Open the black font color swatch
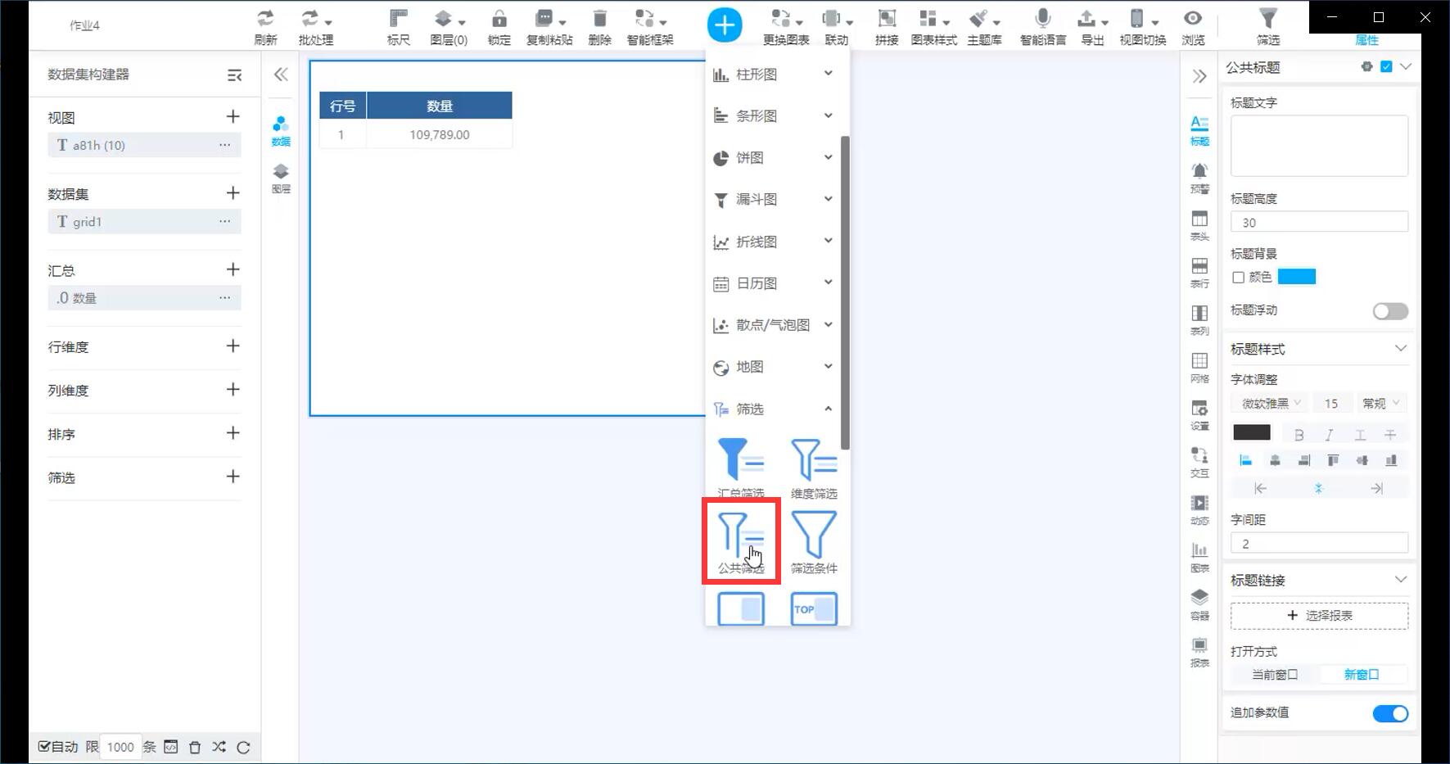Viewport: 1450px width, 764px height. coord(1252,432)
